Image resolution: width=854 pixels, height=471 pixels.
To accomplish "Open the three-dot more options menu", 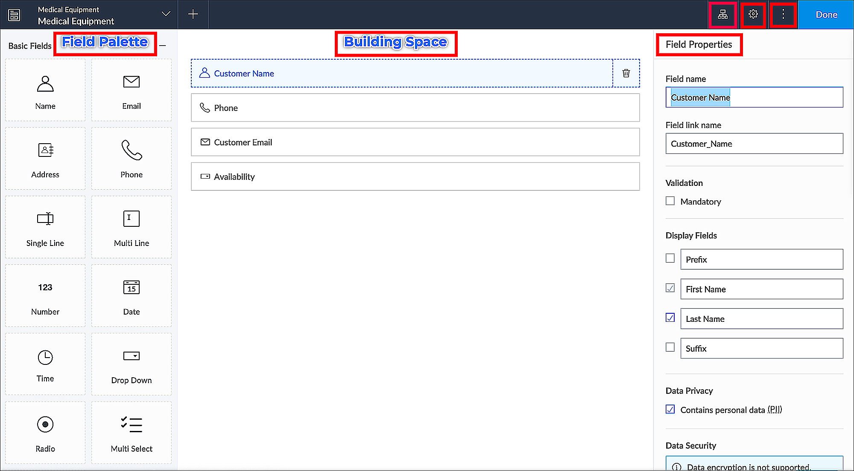I will point(783,14).
